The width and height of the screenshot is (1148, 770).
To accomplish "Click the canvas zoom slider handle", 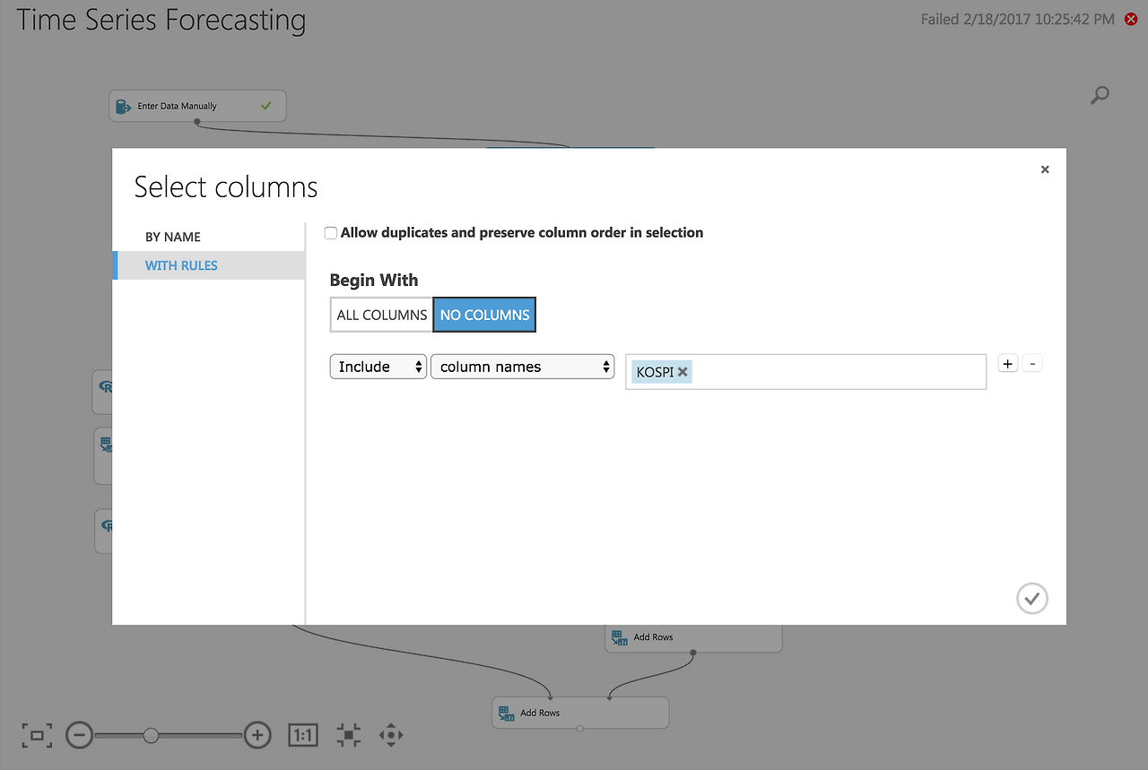I will tap(151, 736).
